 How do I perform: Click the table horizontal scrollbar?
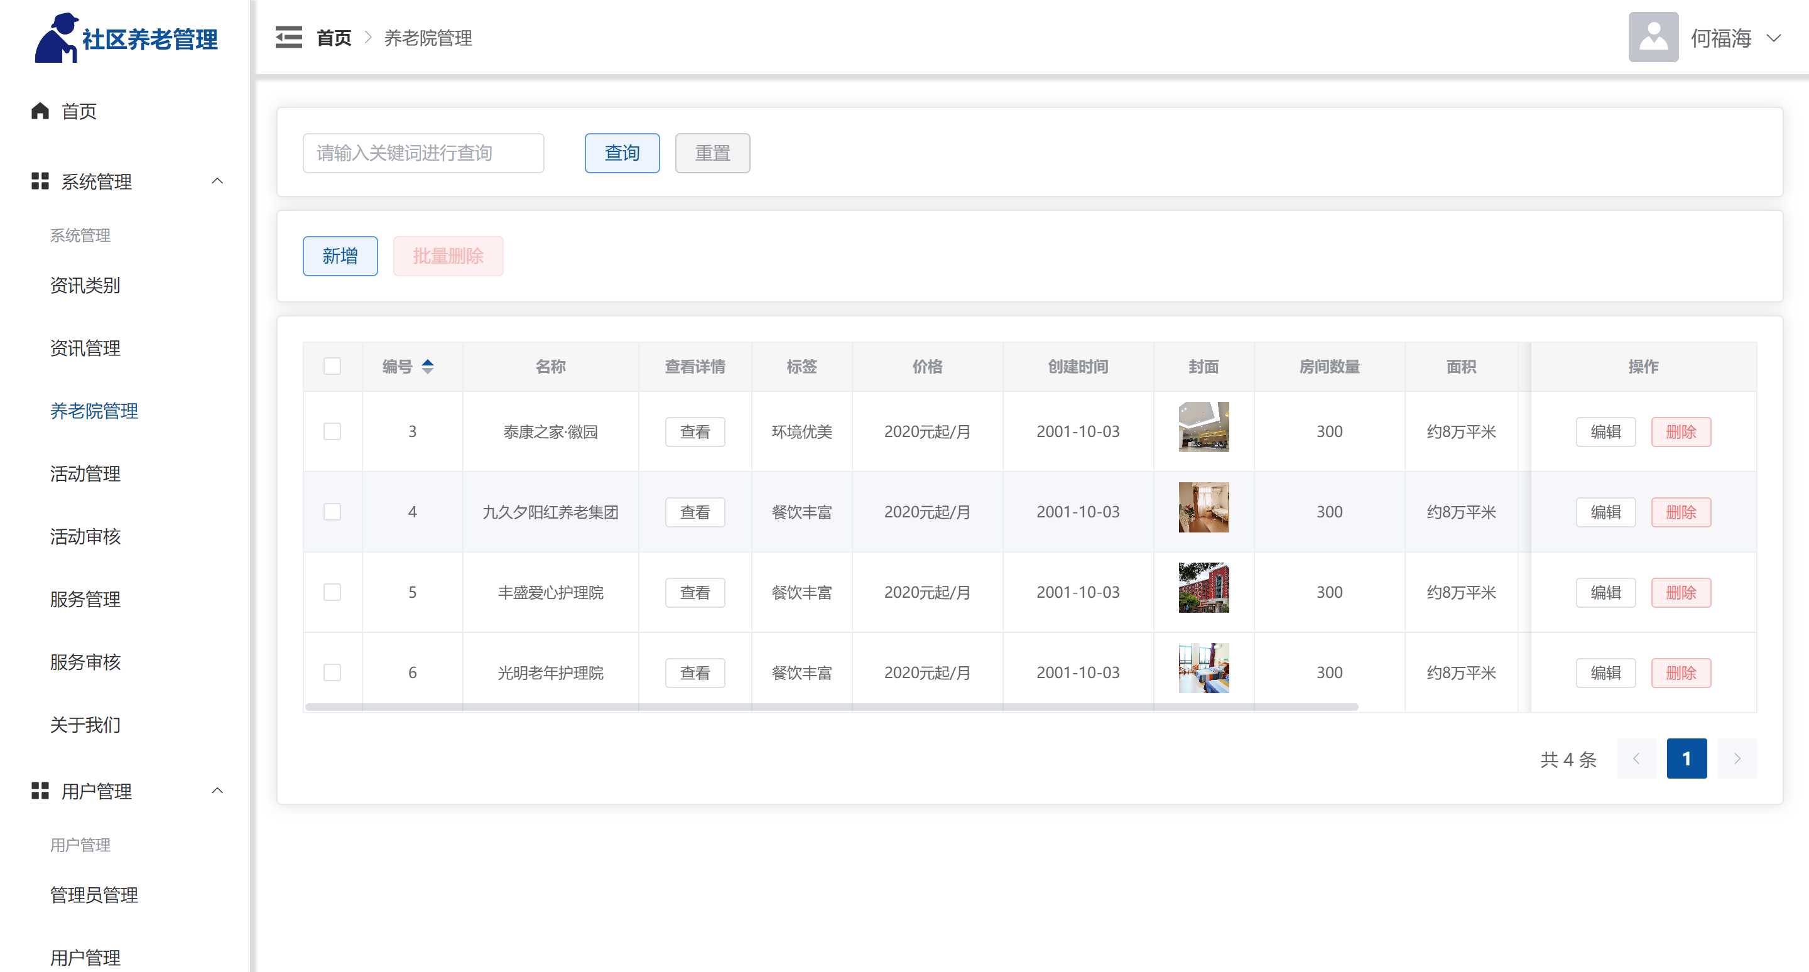(x=832, y=707)
